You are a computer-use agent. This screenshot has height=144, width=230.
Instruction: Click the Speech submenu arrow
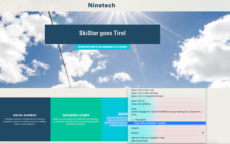tap(203, 133)
